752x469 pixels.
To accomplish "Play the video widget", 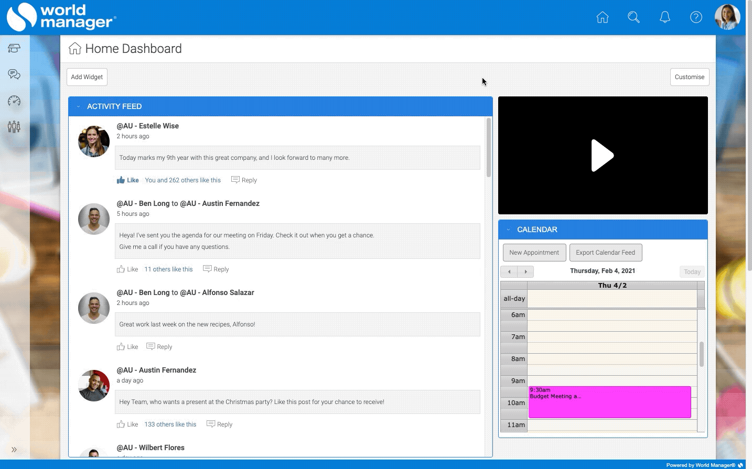I will click(x=603, y=156).
